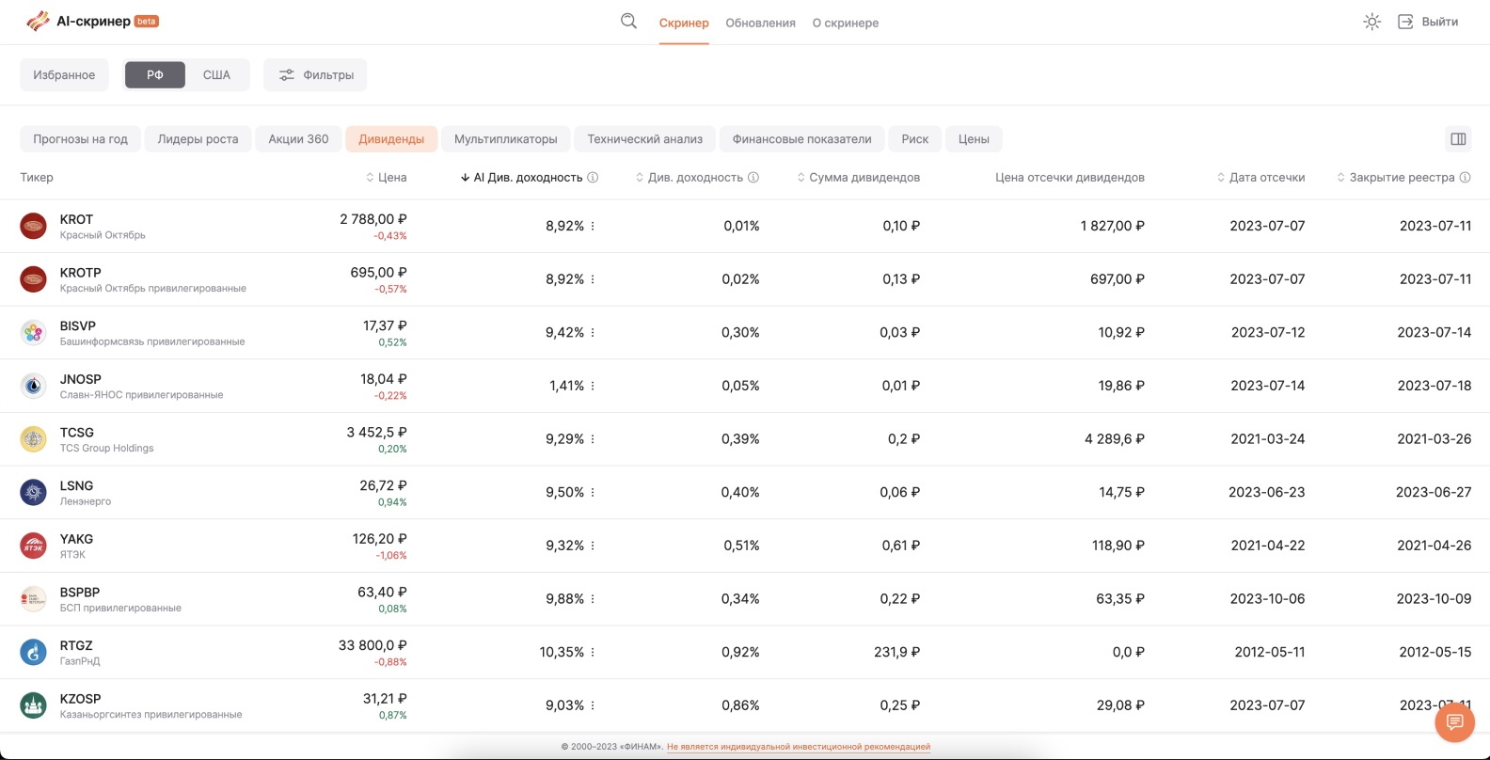
Task: Sort by Сумма дивидендов column
Action: (859, 178)
